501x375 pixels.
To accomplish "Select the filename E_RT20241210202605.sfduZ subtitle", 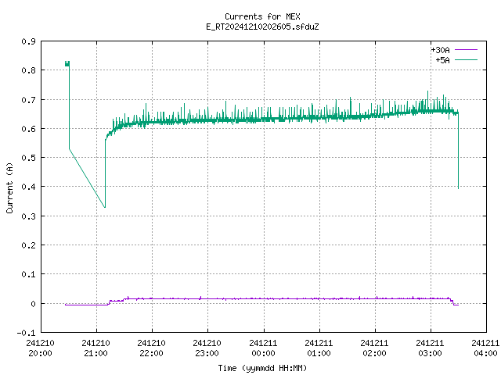I will click(x=262, y=27).
